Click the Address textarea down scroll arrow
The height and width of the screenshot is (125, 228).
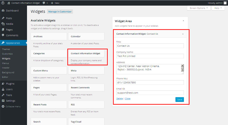[182, 70]
